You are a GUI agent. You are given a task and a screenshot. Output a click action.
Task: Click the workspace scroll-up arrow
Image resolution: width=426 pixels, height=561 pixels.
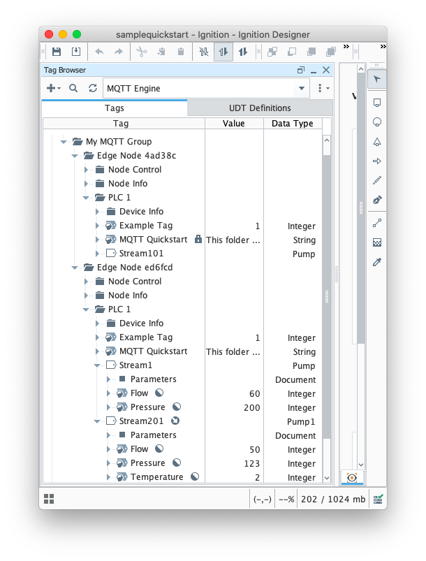click(361, 69)
